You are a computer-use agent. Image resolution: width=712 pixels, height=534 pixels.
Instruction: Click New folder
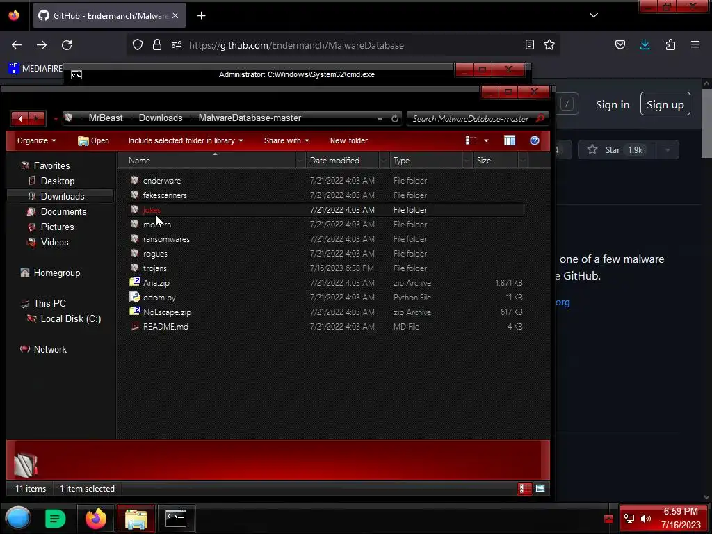(349, 140)
